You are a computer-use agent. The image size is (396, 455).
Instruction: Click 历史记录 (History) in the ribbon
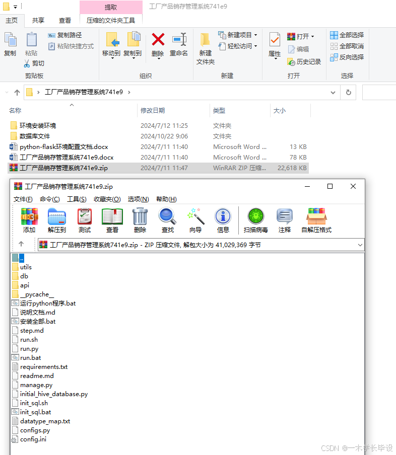[304, 62]
